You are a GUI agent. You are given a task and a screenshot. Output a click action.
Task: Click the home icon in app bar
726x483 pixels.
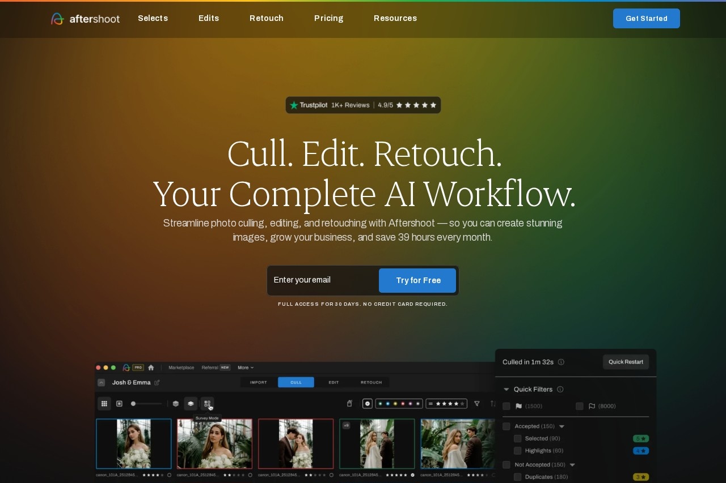(151, 367)
